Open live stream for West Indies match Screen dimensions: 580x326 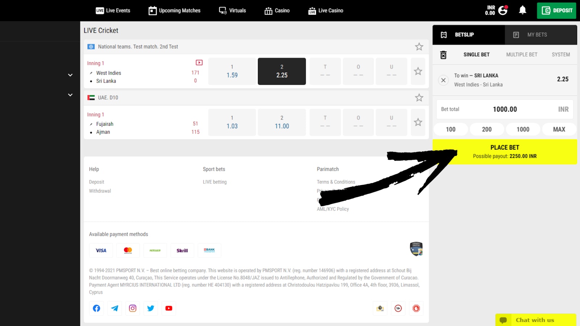[x=199, y=63]
